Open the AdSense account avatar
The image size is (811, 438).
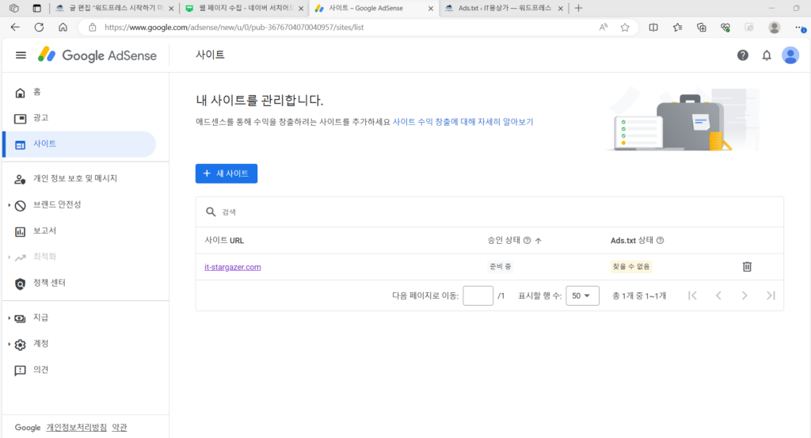[790, 55]
